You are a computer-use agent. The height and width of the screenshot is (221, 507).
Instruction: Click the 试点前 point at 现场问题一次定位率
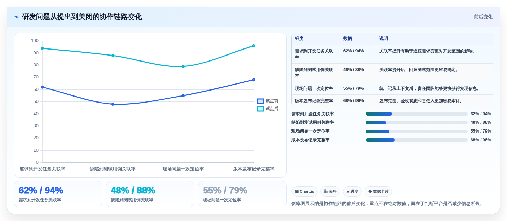pyautogui.click(x=183, y=96)
